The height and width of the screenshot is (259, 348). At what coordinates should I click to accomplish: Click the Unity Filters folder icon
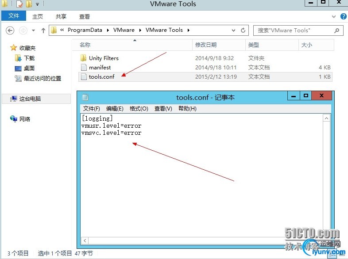84,58
